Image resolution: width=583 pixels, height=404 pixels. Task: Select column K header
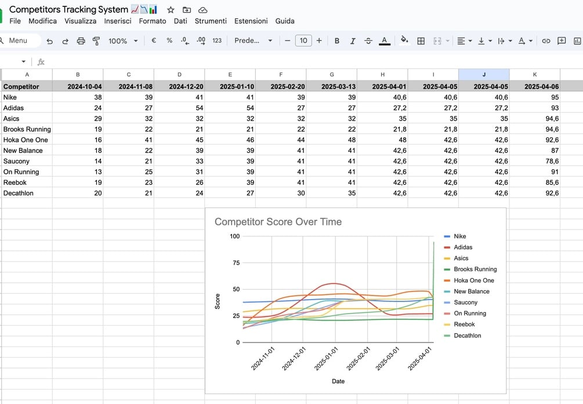[535, 75]
